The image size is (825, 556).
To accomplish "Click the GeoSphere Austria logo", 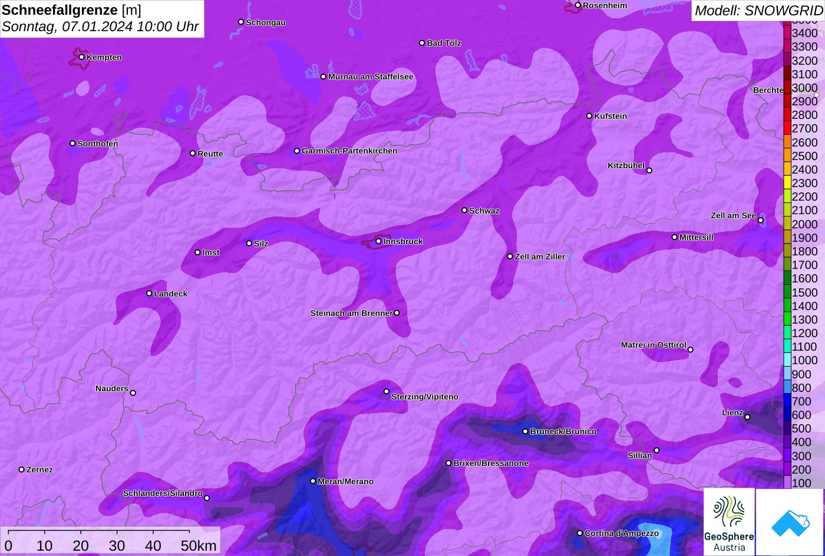I will pyautogui.click(x=729, y=521).
